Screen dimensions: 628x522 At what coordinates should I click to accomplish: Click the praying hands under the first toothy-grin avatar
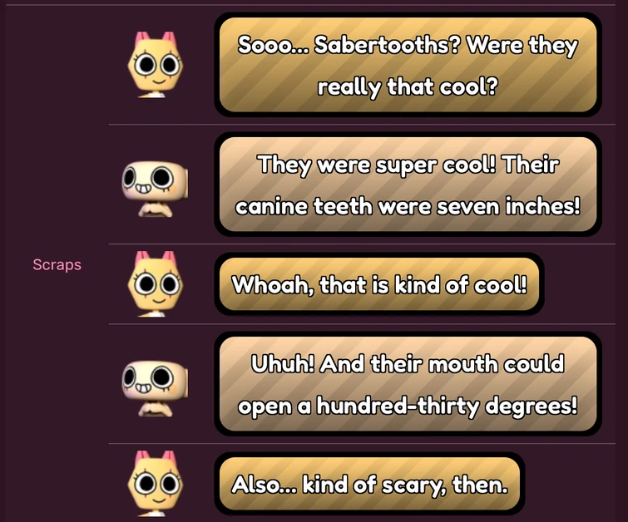click(x=156, y=209)
